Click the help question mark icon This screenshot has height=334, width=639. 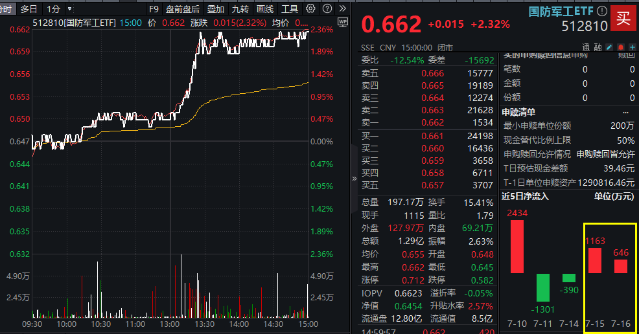pyautogui.click(x=326, y=9)
